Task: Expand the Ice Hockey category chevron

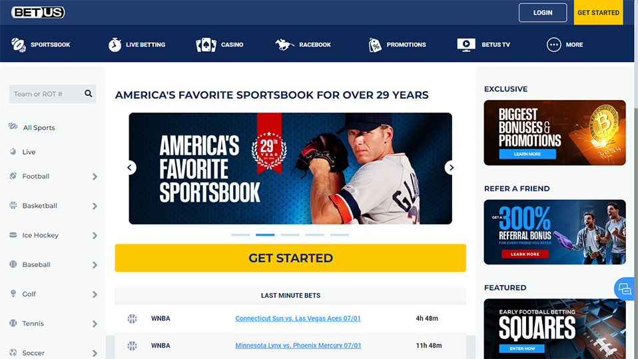Action: (95, 236)
